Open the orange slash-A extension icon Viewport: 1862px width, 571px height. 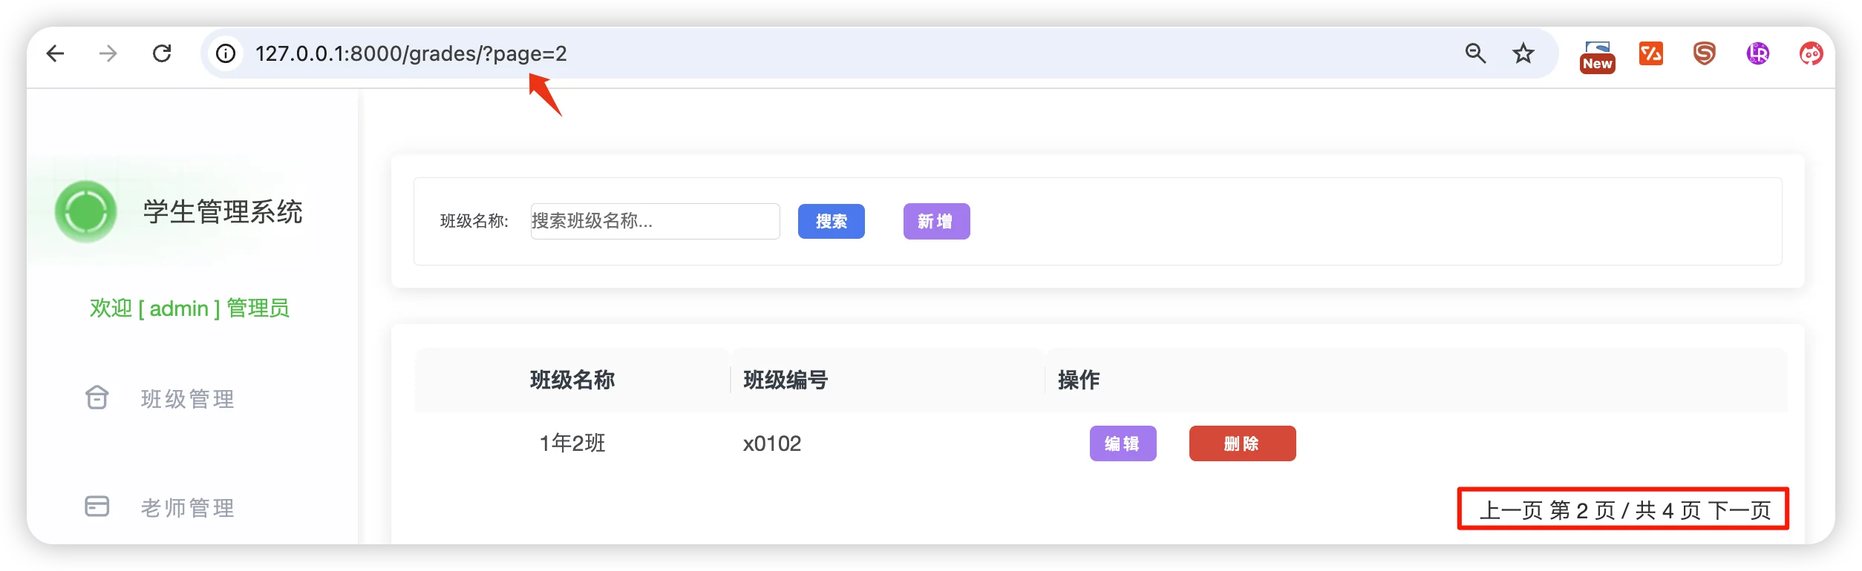point(1651,53)
